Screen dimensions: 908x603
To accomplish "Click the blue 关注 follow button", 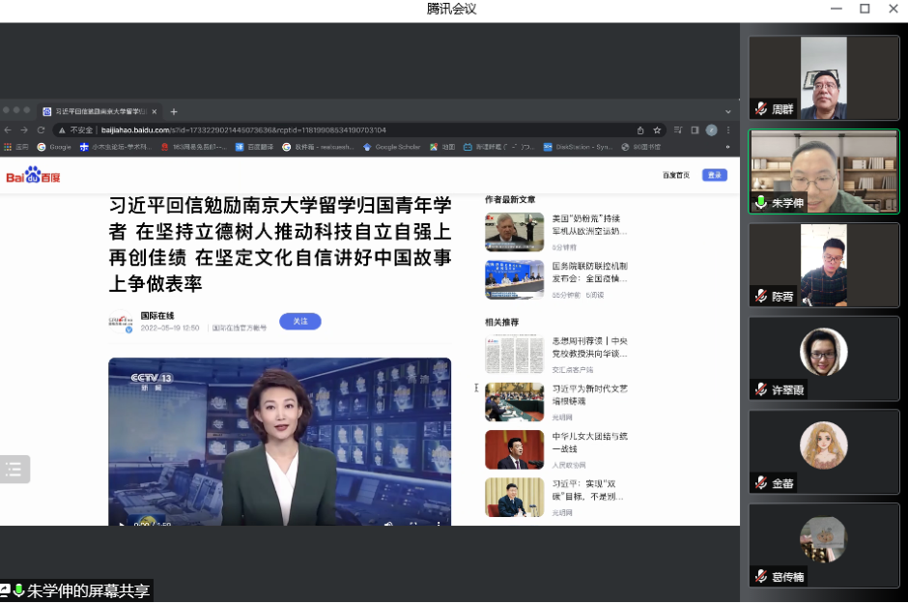I will point(299,321).
